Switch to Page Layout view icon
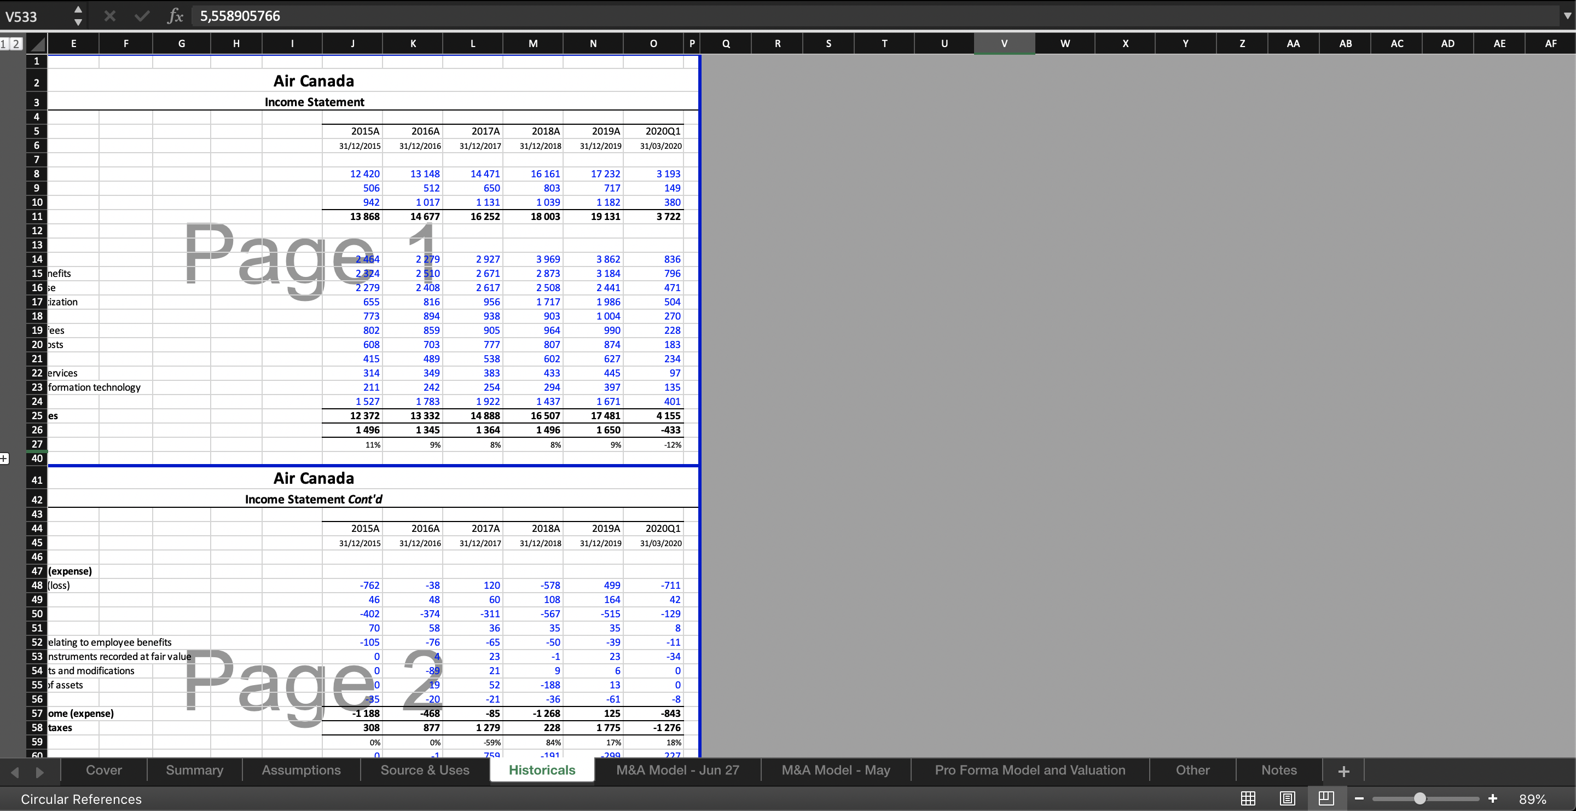This screenshot has height=811, width=1576. [x=1287, y=799]
